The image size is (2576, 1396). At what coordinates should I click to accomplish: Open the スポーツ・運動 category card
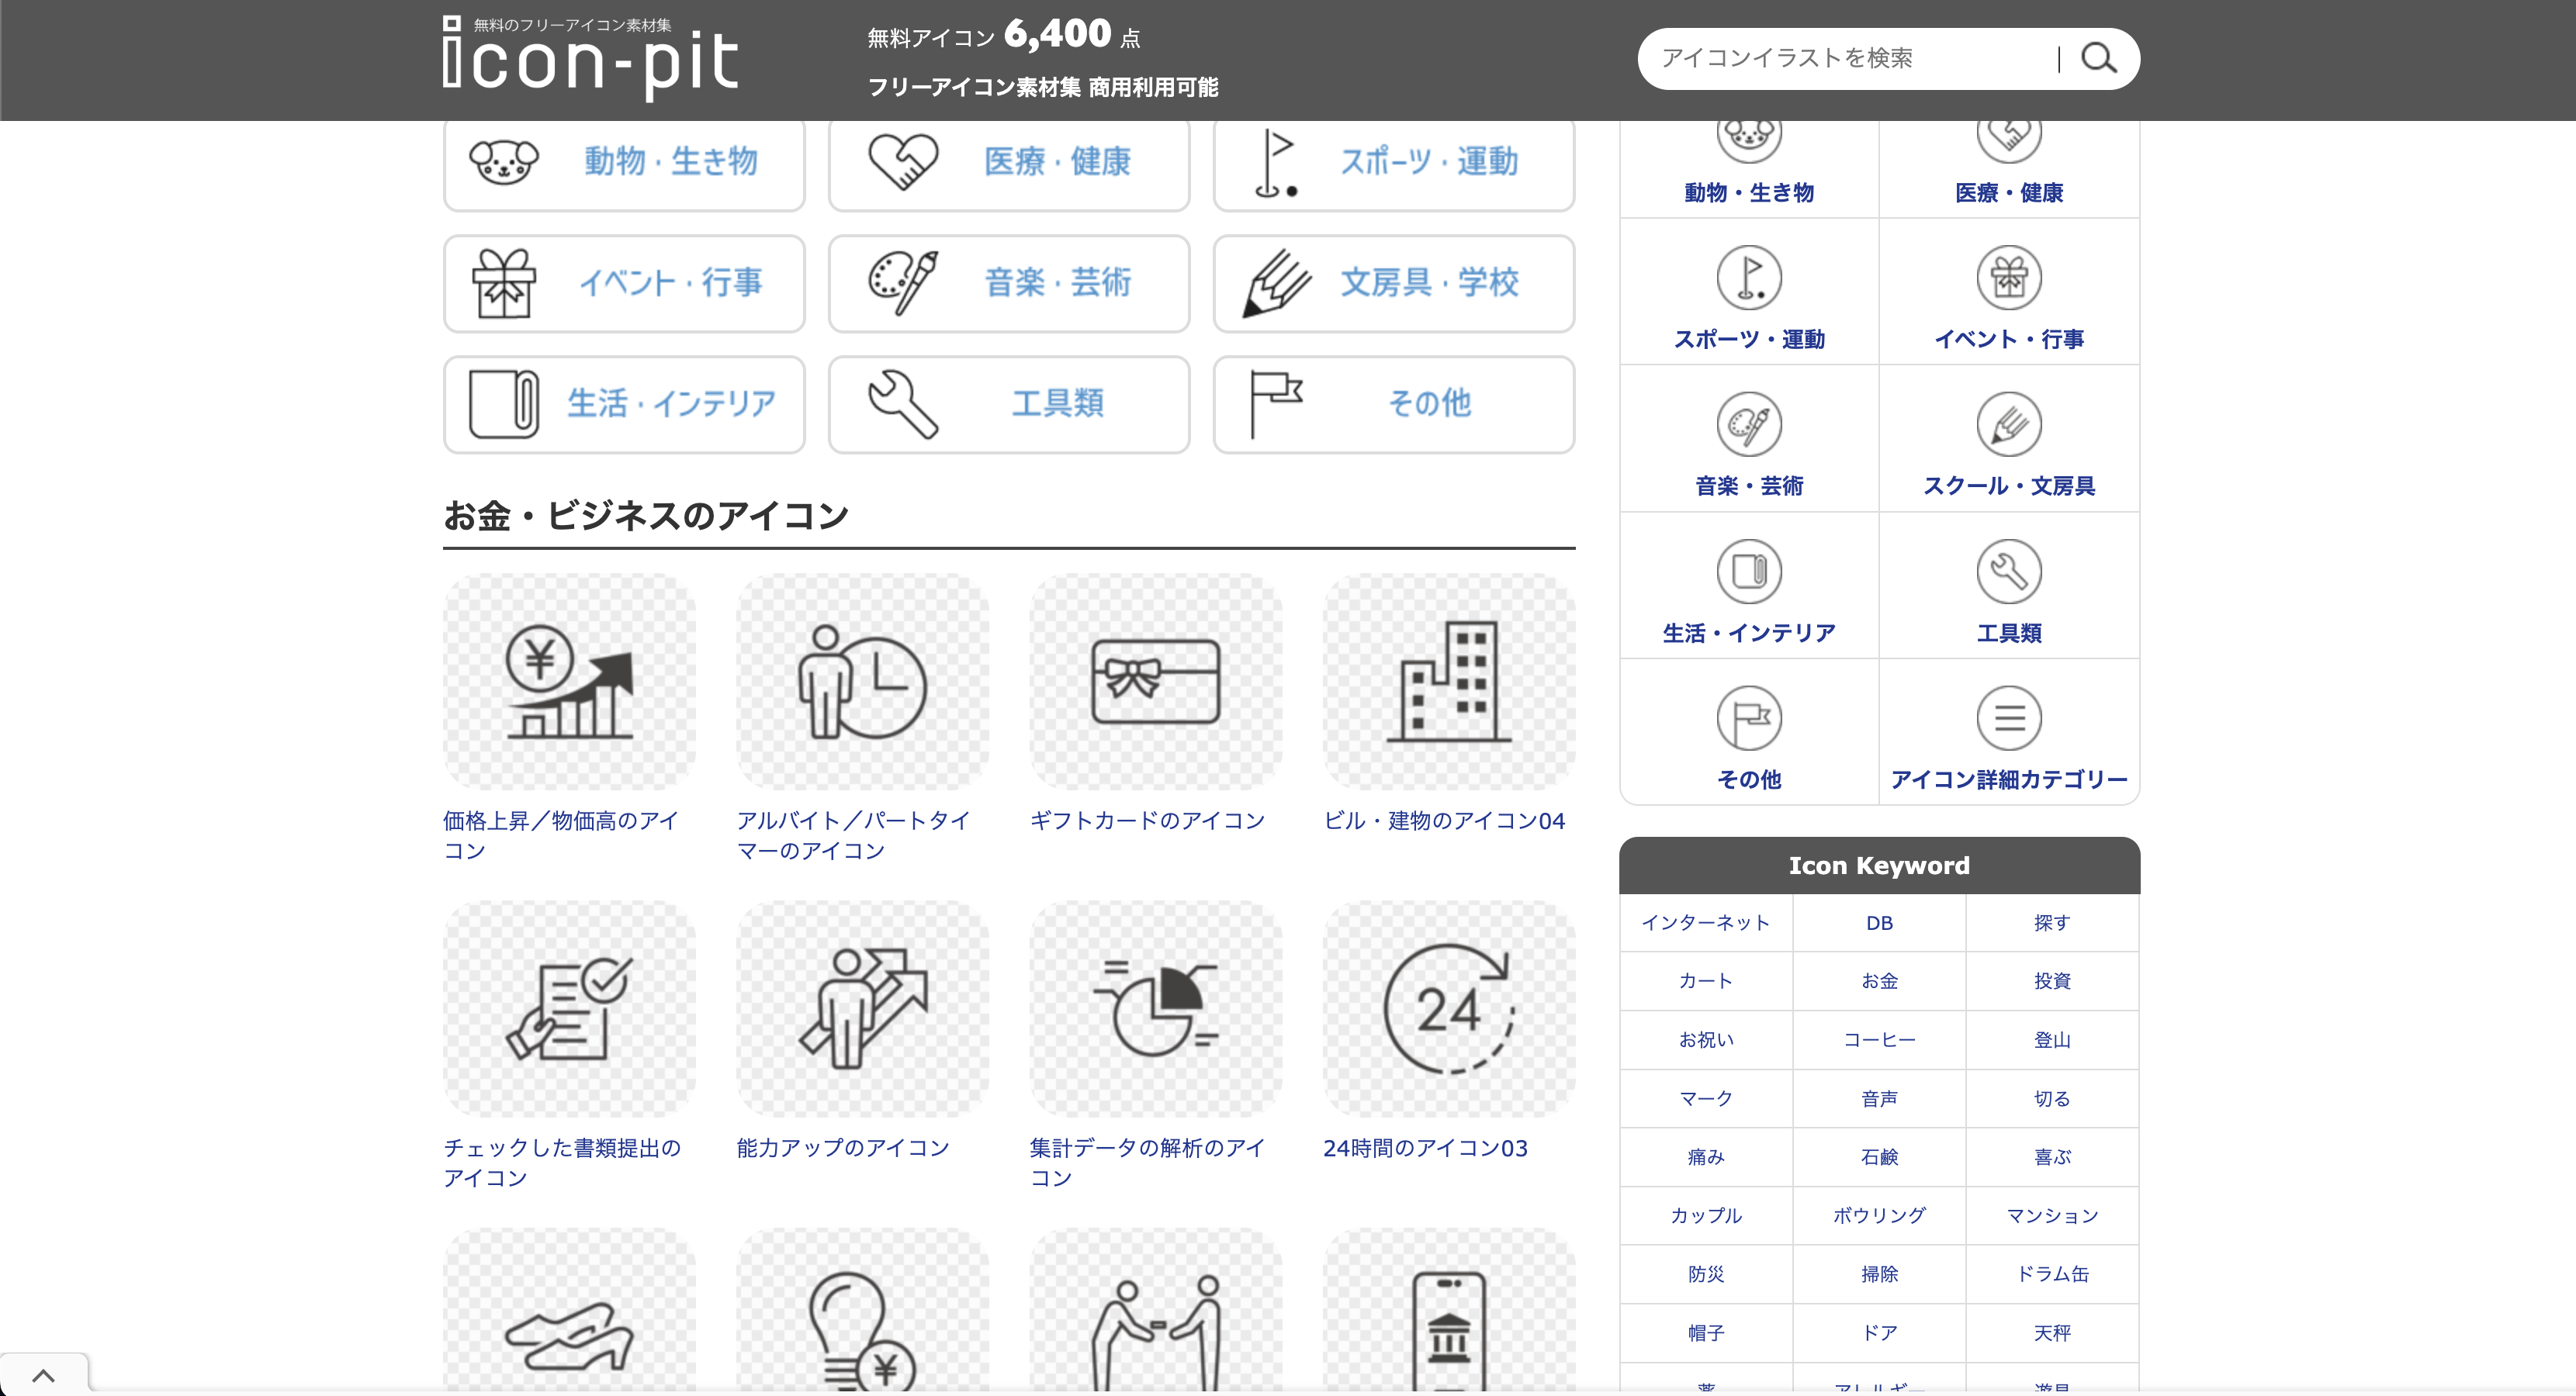(1394, 162)
